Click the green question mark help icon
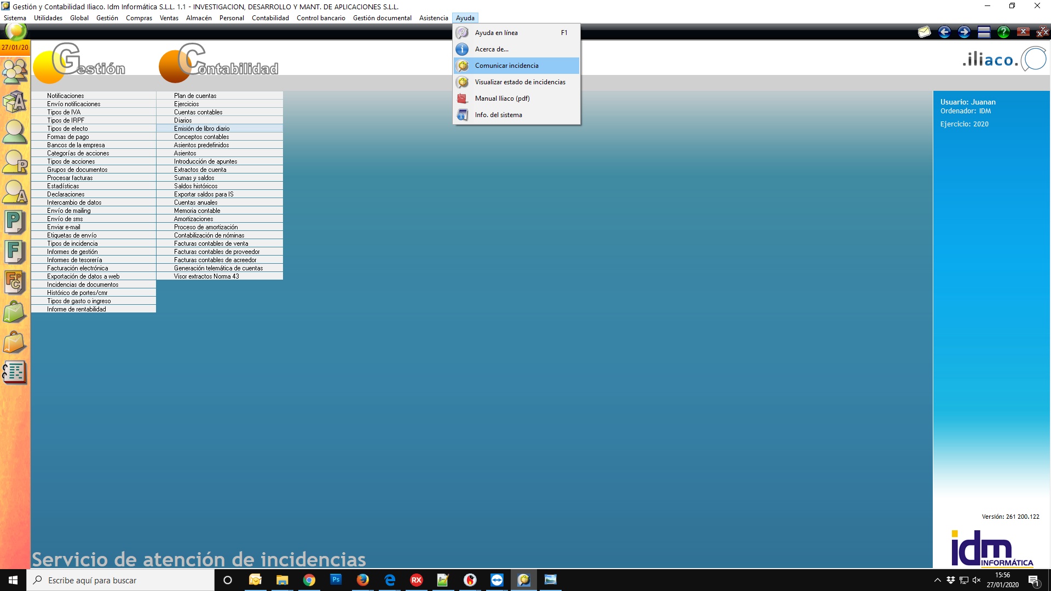1051x591 pixels. click(x=1003, y=32)
